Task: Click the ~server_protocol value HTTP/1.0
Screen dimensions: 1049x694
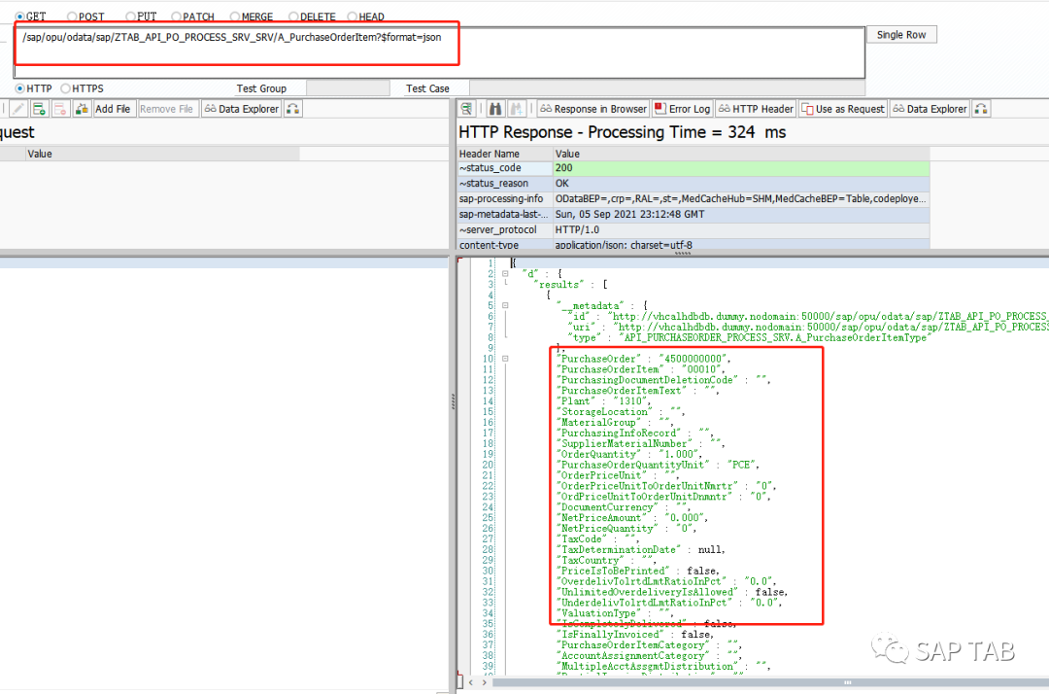Action: 741,229
